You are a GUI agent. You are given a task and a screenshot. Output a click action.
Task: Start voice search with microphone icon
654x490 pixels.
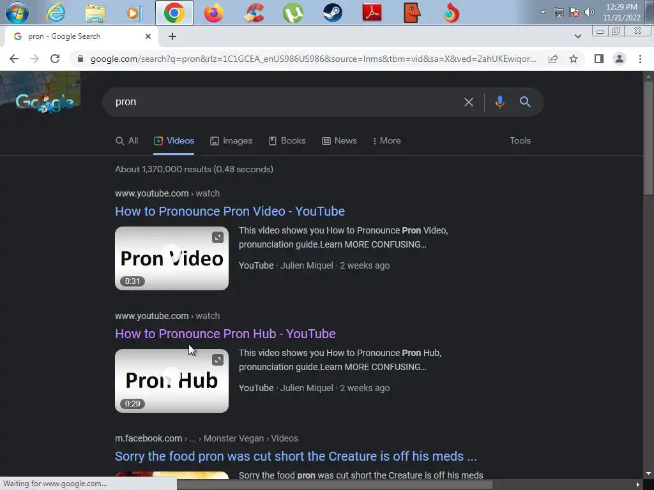click(x=499, y=102)
